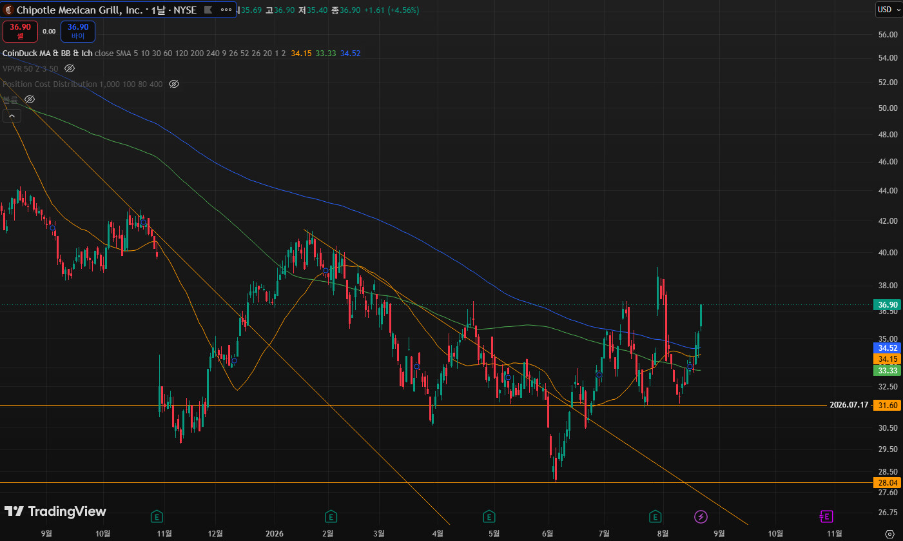This screenshot has height=541, width=903.
Task: Click the earnings E marker near 2월
Action: pos(331,516)
